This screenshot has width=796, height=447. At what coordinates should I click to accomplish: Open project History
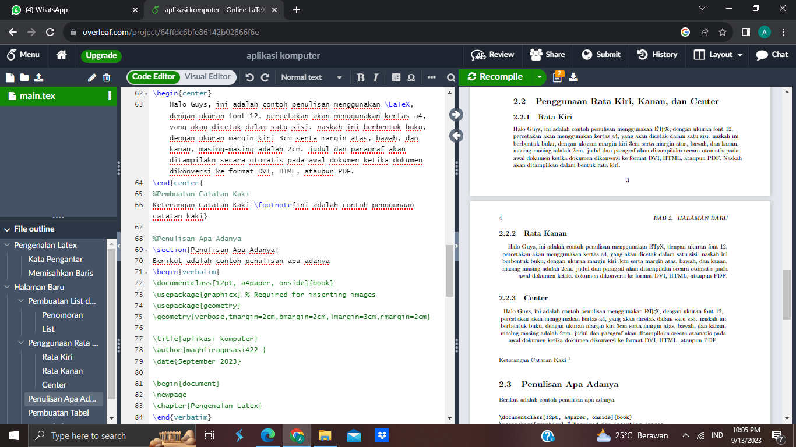click(x=657, y=55)
